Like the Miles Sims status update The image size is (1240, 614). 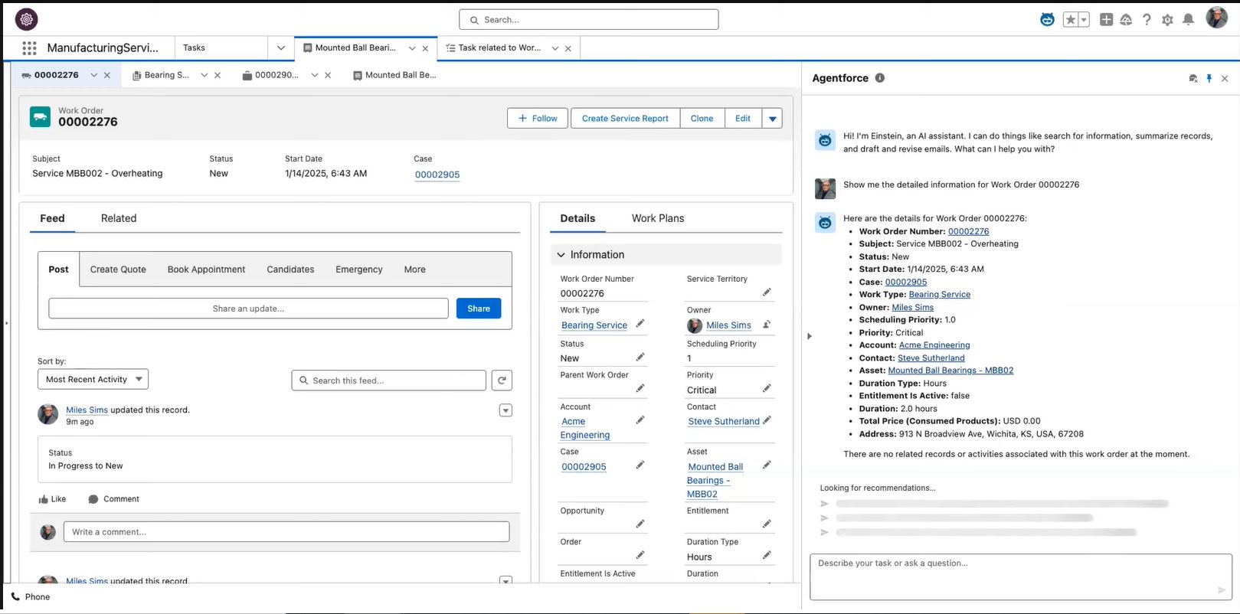coord(52,499)
